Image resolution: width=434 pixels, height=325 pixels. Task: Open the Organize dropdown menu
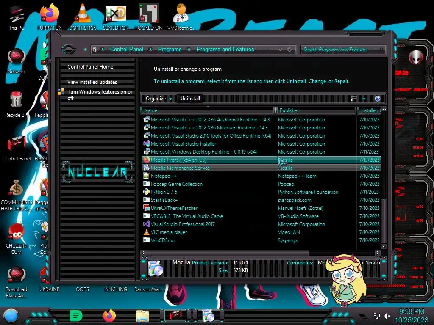click(159, 99)
